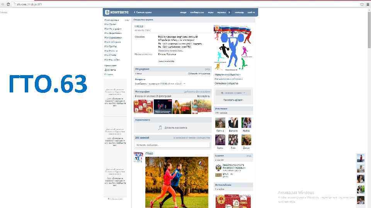Screen dimensions: 371x208
Task: Click the change status link under ГТО.63
Action: click(x=143, y=30)
